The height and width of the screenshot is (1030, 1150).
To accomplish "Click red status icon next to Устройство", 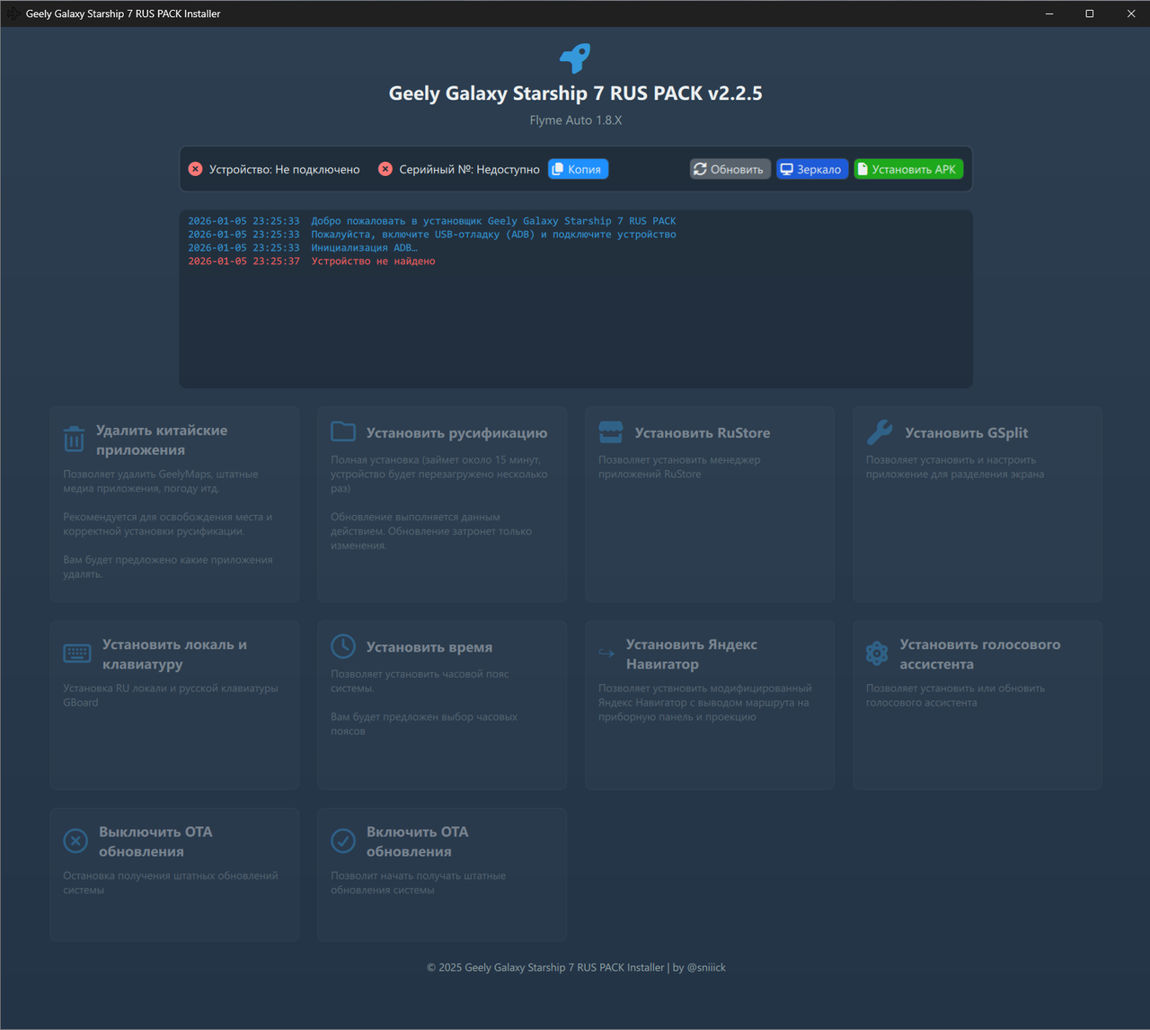I will pyautogui.click(x=195, y=169).
